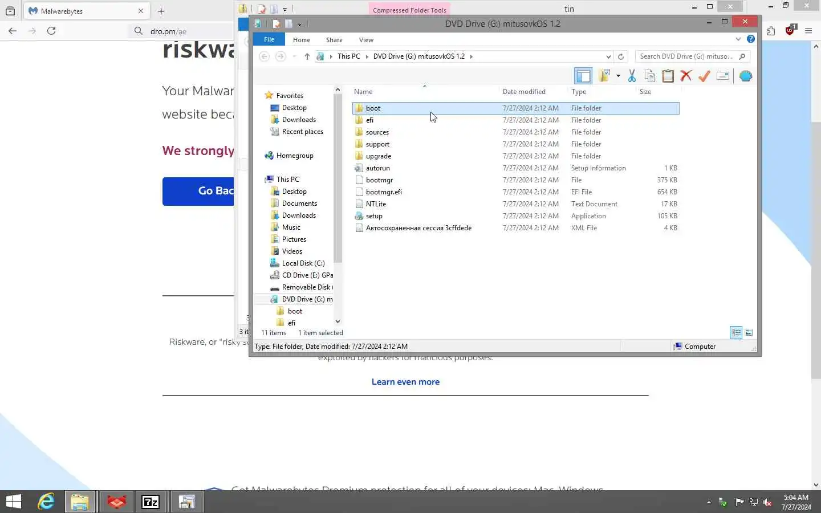This screenshot has width=821, height=513.
Task: Select the Автосохраненная сессия XML file
Action: [x=516, y=227]
